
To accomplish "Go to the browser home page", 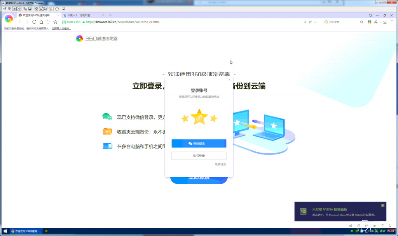I will coord(41,22).
